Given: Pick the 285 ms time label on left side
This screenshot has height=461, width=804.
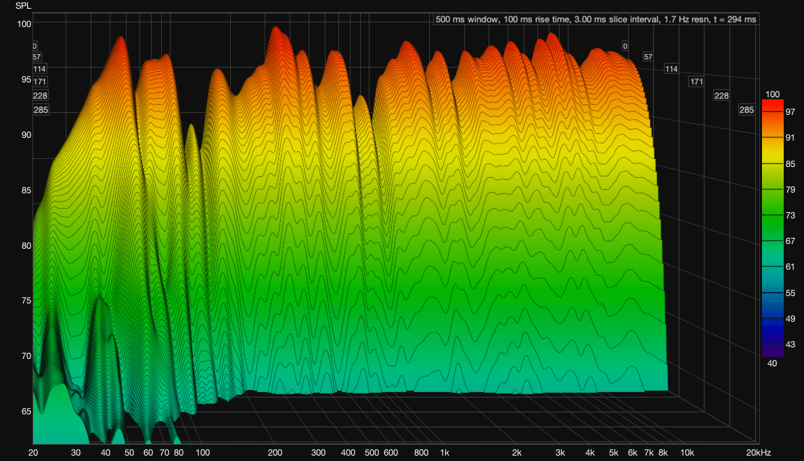Looking at the screenshot, I should pos(41,110).
